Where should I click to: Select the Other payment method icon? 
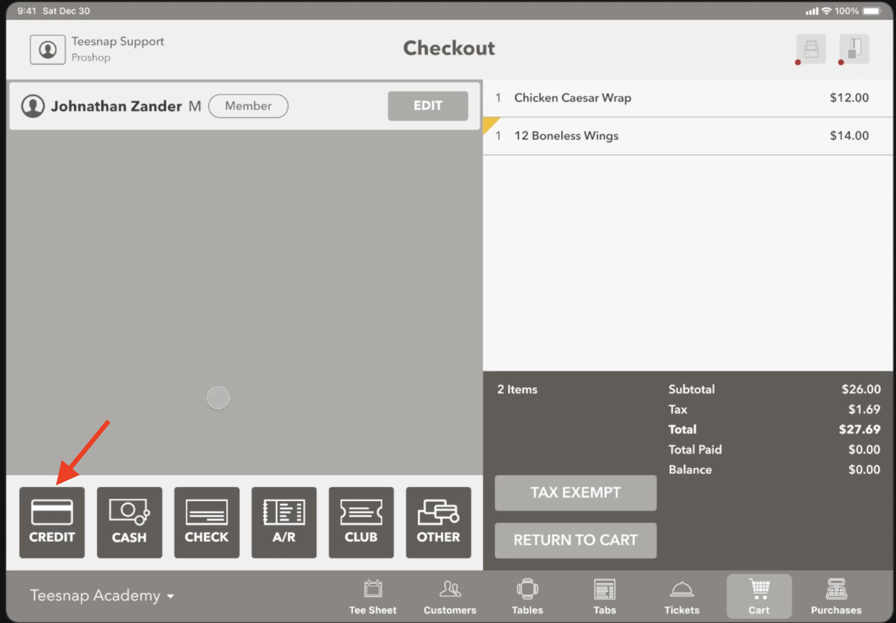coord(438,522)
